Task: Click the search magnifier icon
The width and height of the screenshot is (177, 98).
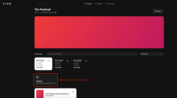Action: [x=48, y=54]
